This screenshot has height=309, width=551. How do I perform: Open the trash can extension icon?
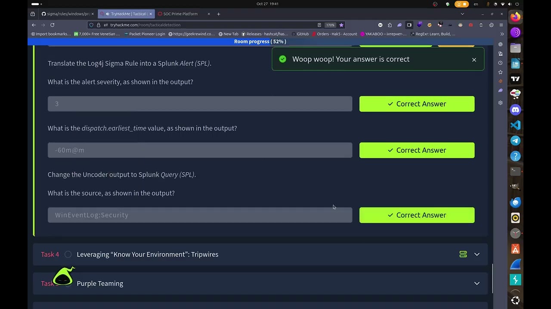click(481, 25)
